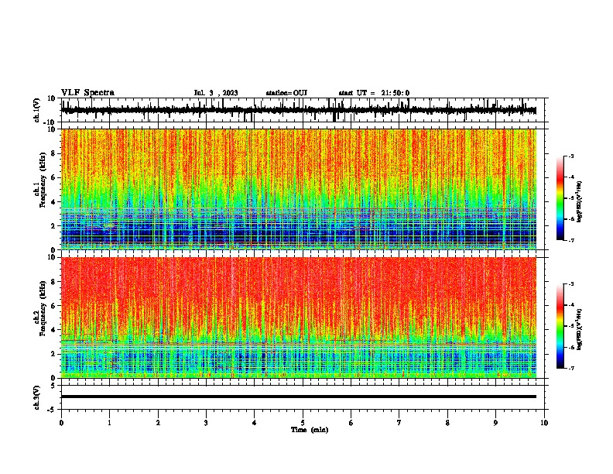Click the ch.1 spectrogram plot

299,189
